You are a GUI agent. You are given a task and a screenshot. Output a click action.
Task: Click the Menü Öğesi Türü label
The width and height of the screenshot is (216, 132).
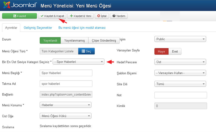pyautogui.click(x=15, y=51)
